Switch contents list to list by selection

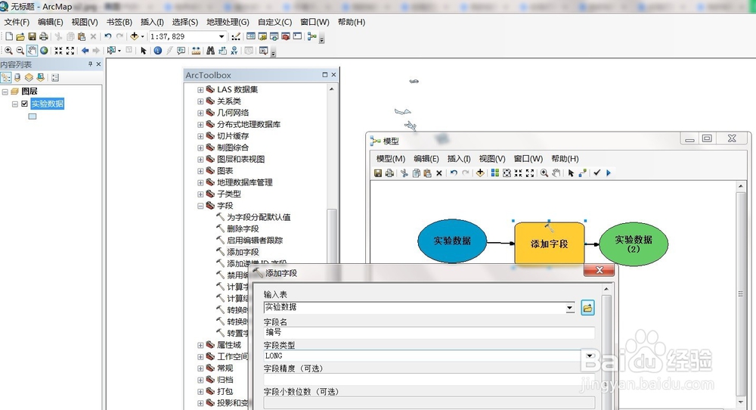41,78
